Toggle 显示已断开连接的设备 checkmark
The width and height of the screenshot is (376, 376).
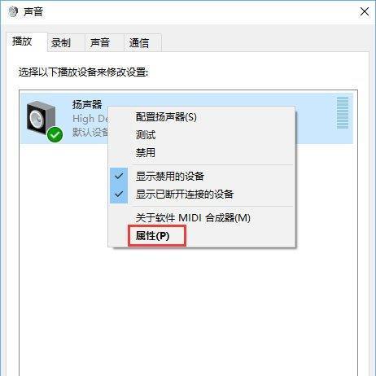coord(119,195)
